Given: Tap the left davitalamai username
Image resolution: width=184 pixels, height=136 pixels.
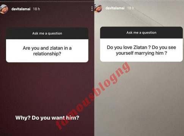Looking at the screenshot, I should pos(21,9).
